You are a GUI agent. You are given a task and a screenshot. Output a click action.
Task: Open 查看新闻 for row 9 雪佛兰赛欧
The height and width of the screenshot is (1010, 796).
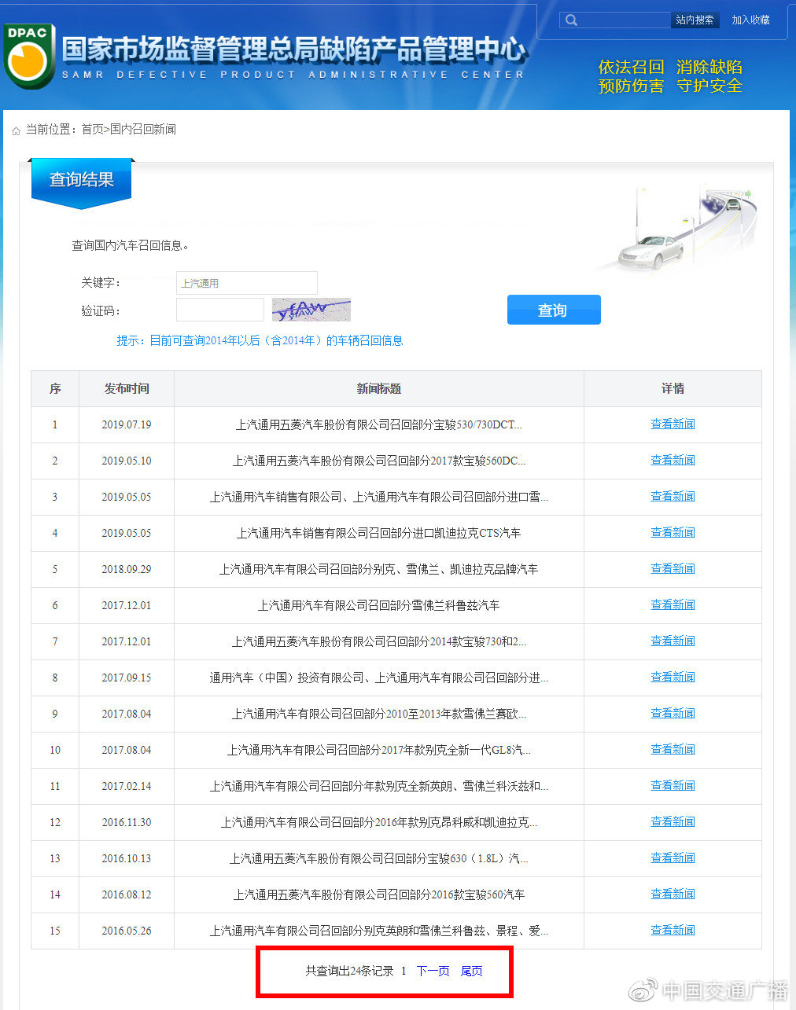673,713
